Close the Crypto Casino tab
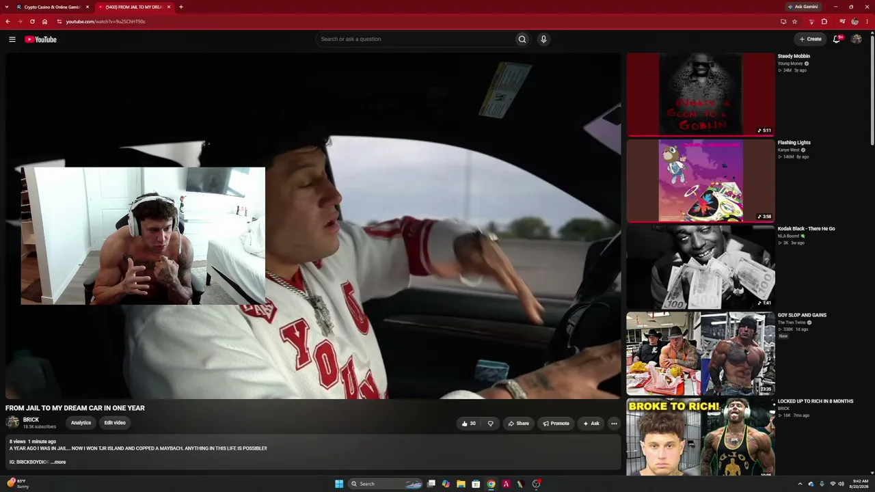This screenshot has height=492, width=875. pyautogui.click(x=87, y=7)
